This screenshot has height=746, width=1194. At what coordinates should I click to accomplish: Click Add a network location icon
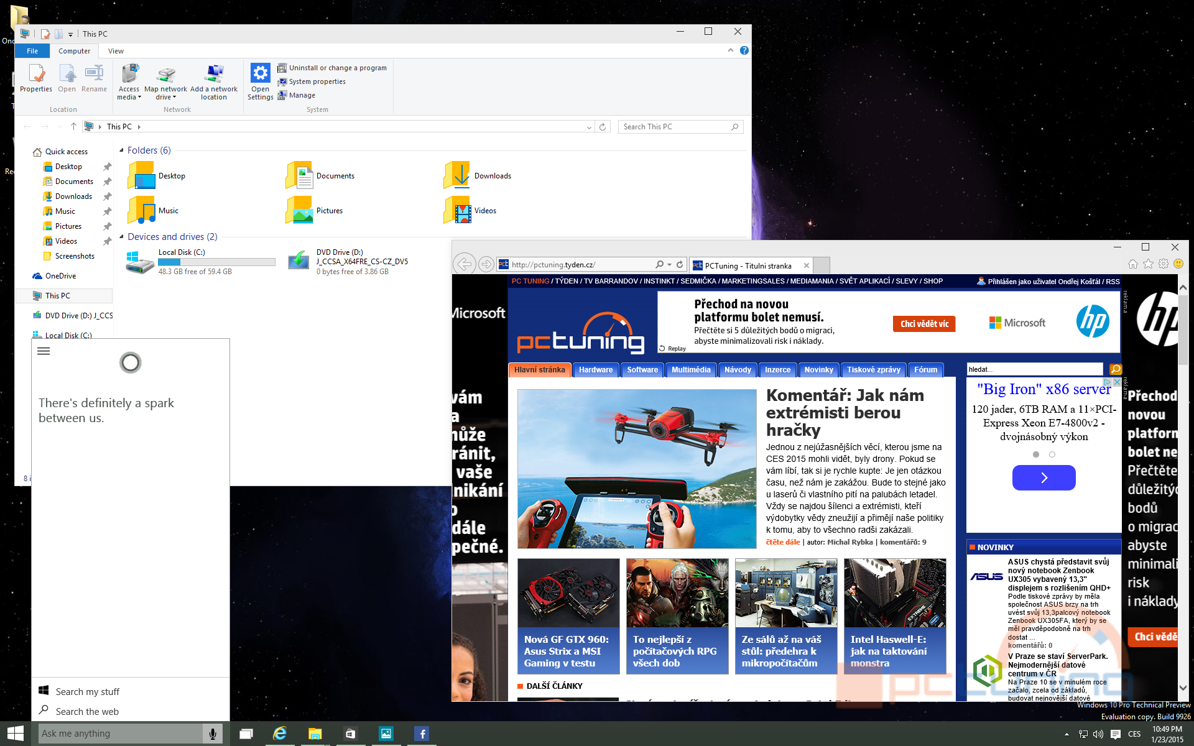click(x=214, y=82)
